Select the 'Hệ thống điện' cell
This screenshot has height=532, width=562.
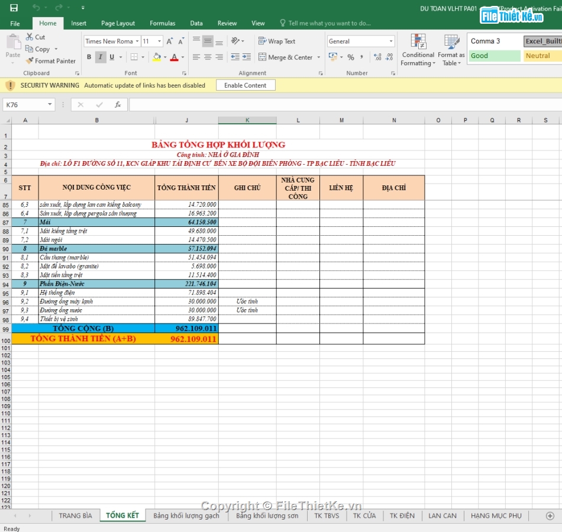97,293
